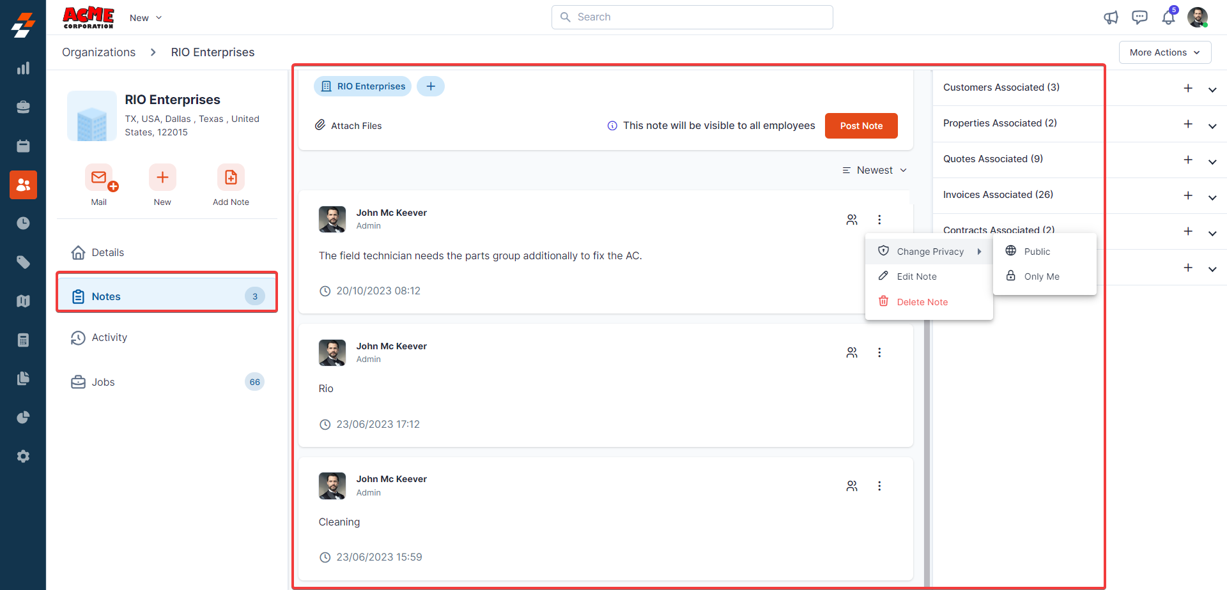
Task: Click the Customers Associated (3) label
Action: click(x=1001, y=87)
